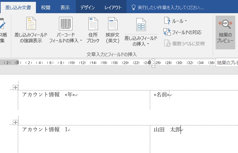The image size is (238, 153).
Task: Open the barcode field insert icon
Action: (x=66, y=24)
